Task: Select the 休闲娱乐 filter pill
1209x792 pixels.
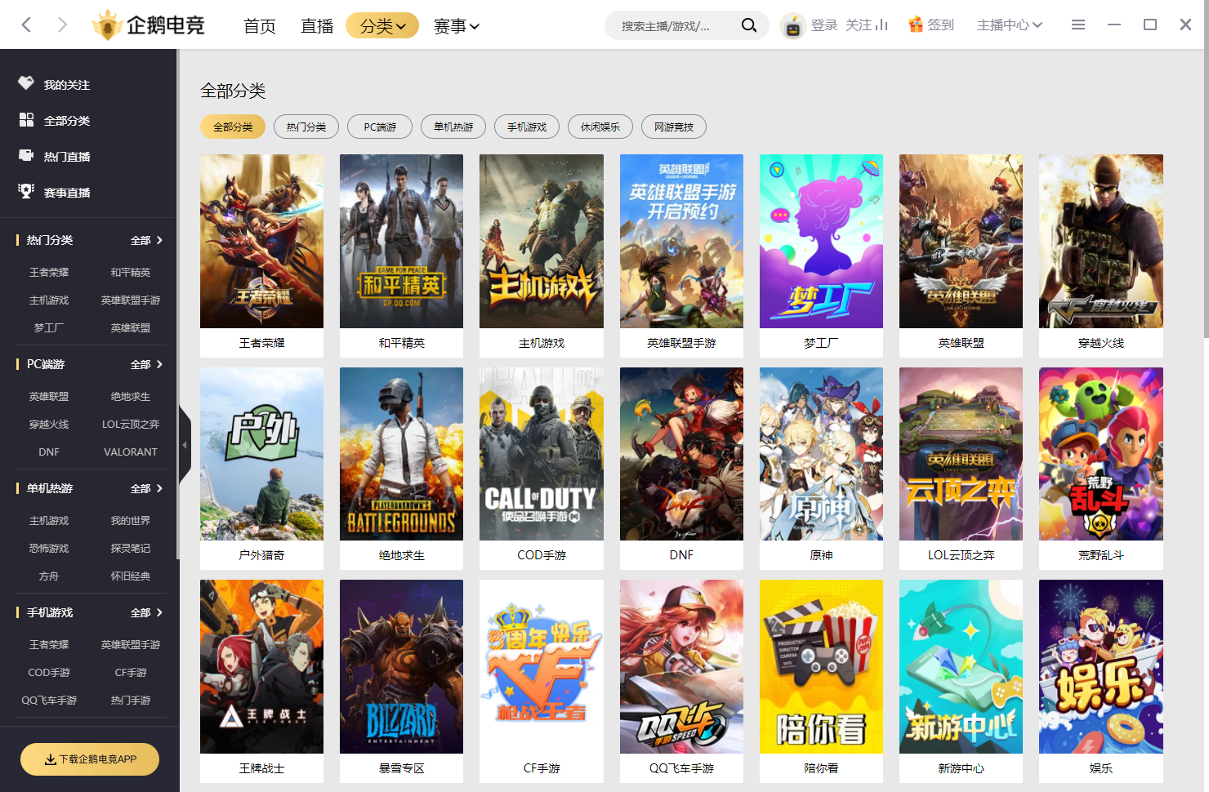Action: click(600, 127)
